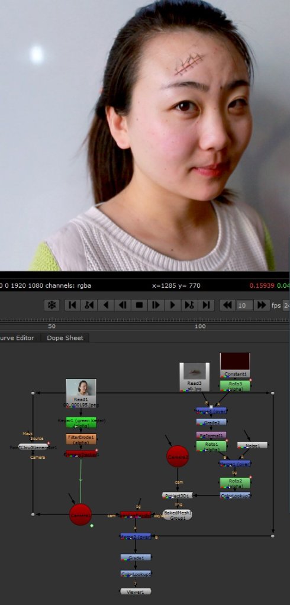This screenshot has width=290, height=605.
Task: Click the frame increment field showing 10
Action: coord(244,305)
